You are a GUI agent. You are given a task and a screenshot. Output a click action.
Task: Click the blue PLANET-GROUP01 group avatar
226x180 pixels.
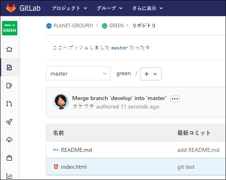(49, 26)
